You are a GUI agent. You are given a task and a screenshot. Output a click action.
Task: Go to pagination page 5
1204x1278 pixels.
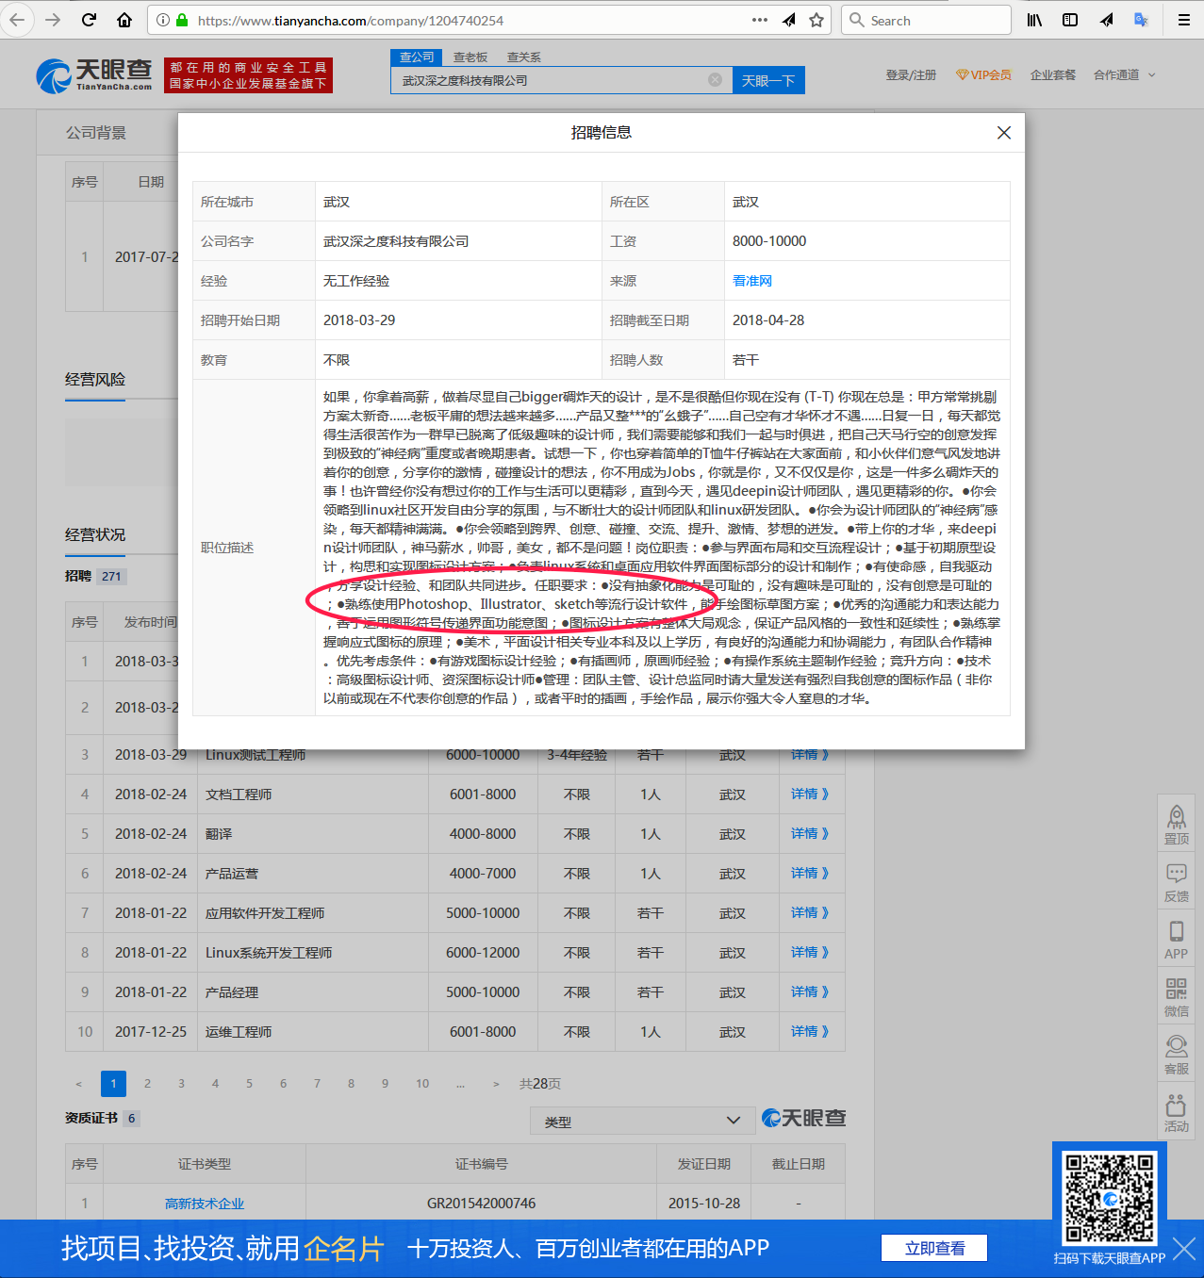point(249,1084)
